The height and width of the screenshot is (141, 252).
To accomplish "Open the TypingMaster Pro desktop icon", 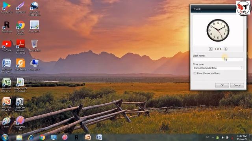I will [x=20, y=123].
